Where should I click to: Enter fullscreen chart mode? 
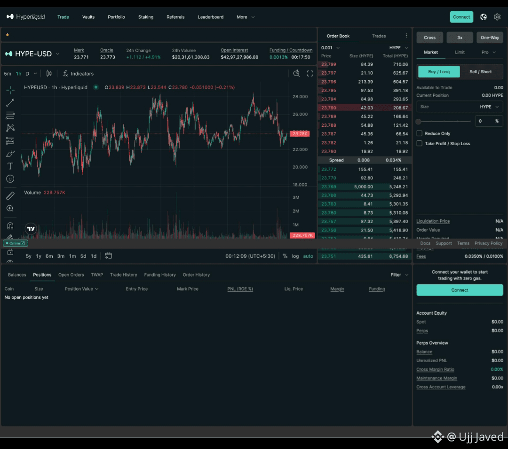[310, 73]
